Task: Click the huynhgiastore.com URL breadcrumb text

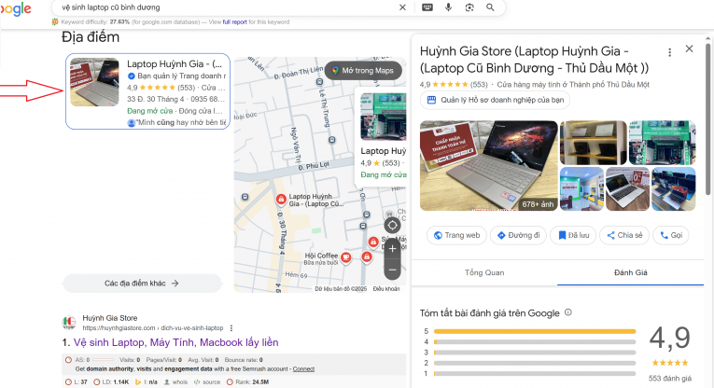Action: coord(152,328)
